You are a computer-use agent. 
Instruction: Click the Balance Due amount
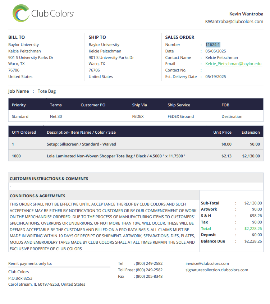click(253, 241)
